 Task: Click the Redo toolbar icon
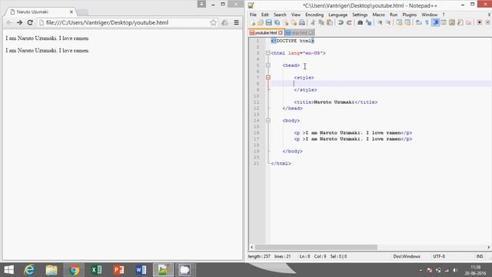349,22
